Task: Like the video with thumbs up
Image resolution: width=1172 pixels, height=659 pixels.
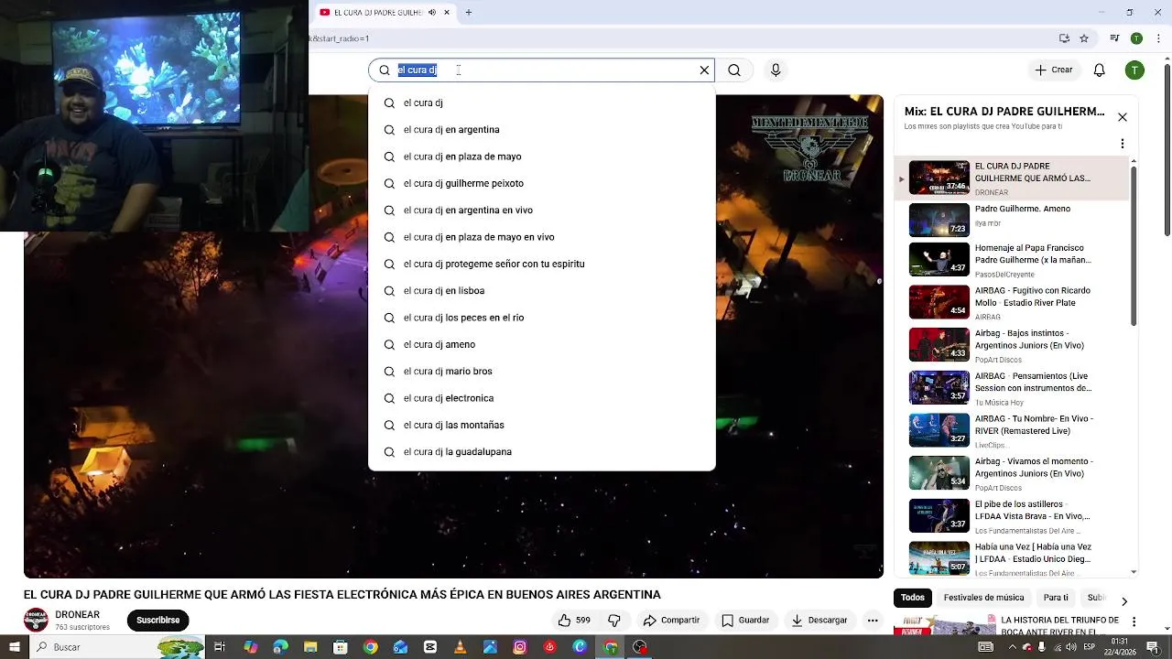Action: (574, 621)
